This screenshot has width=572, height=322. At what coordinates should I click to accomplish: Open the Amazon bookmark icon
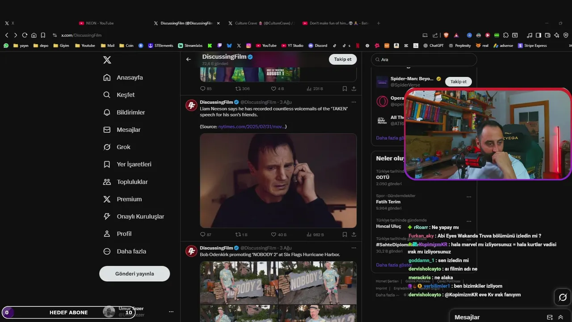396,46
